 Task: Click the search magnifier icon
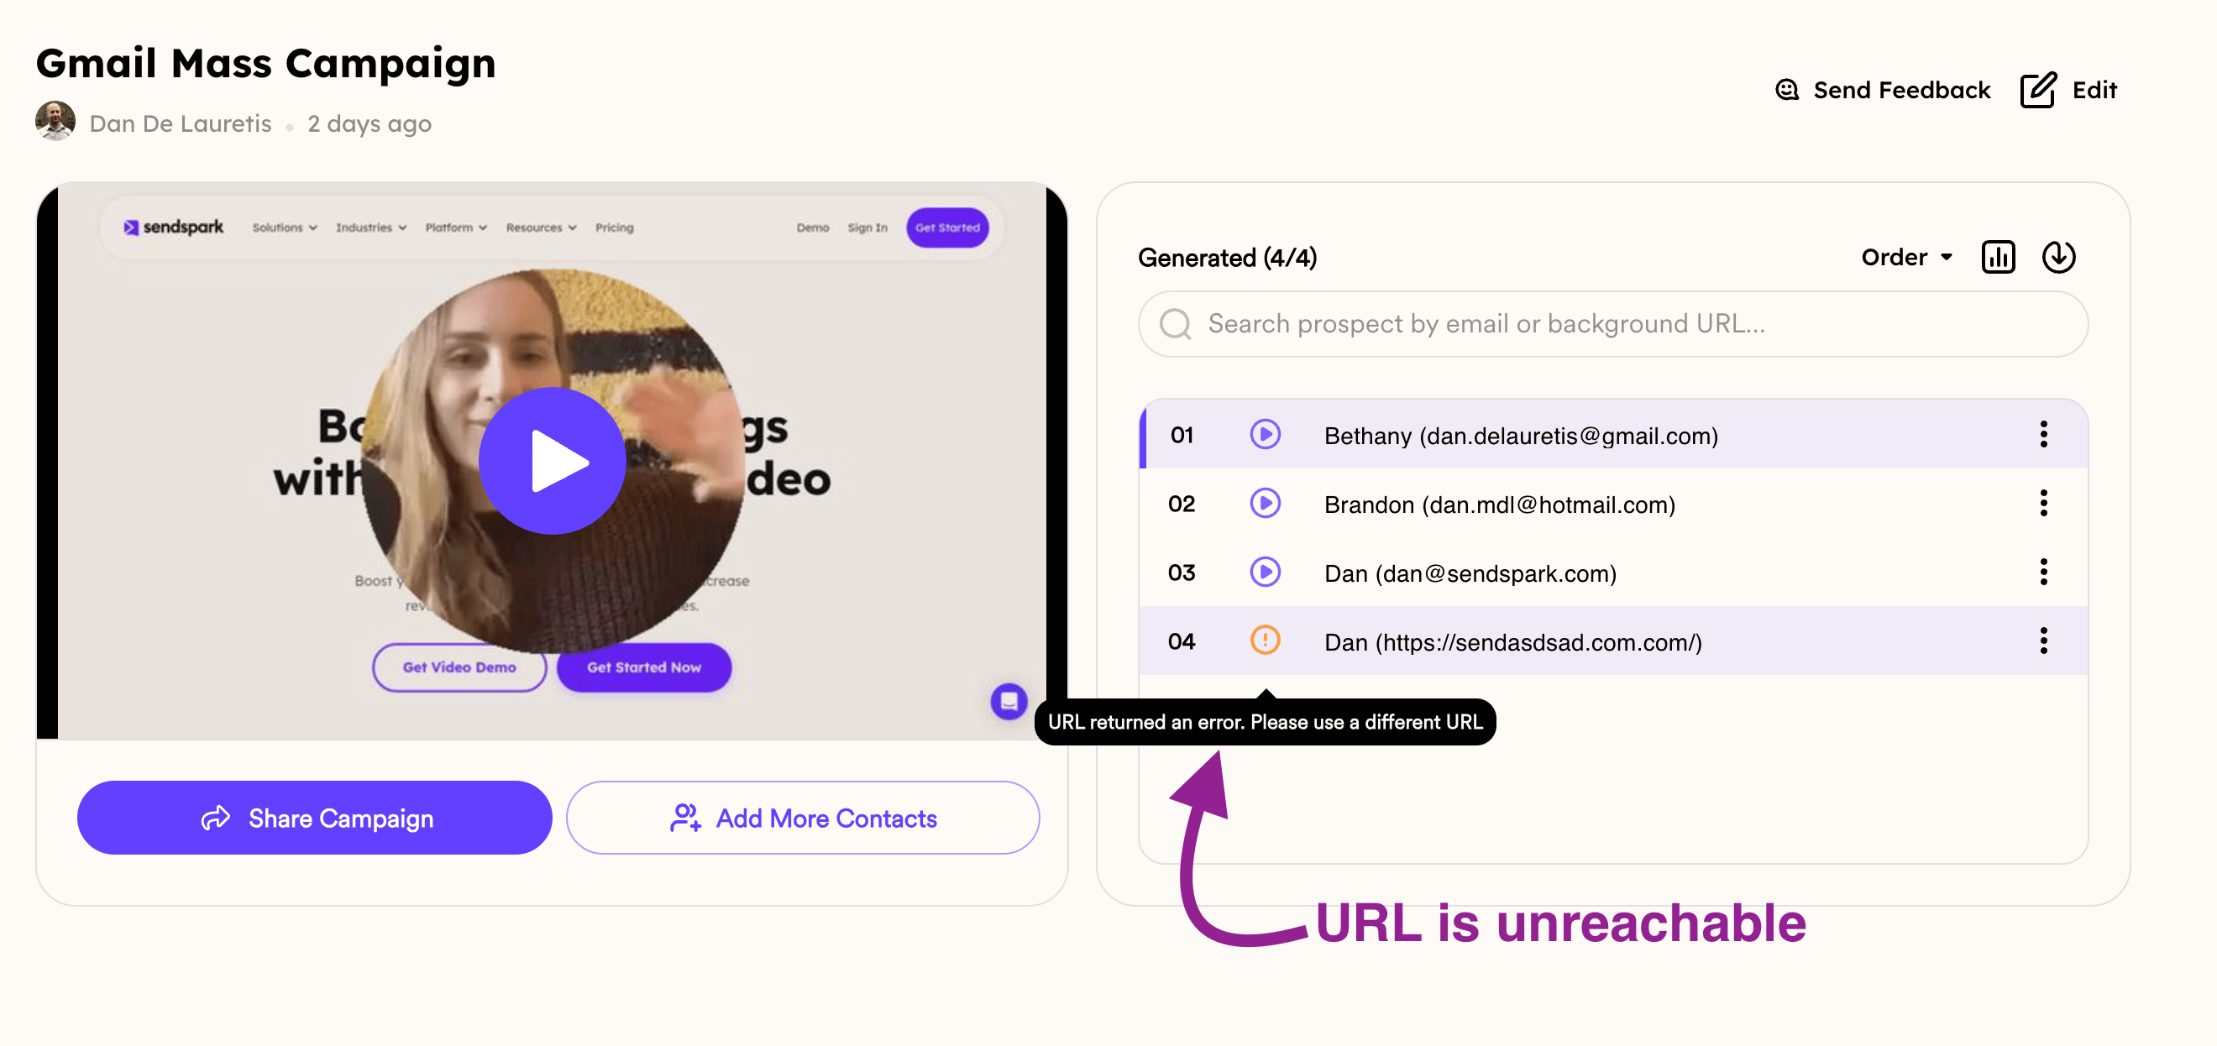click(1175, 324)
